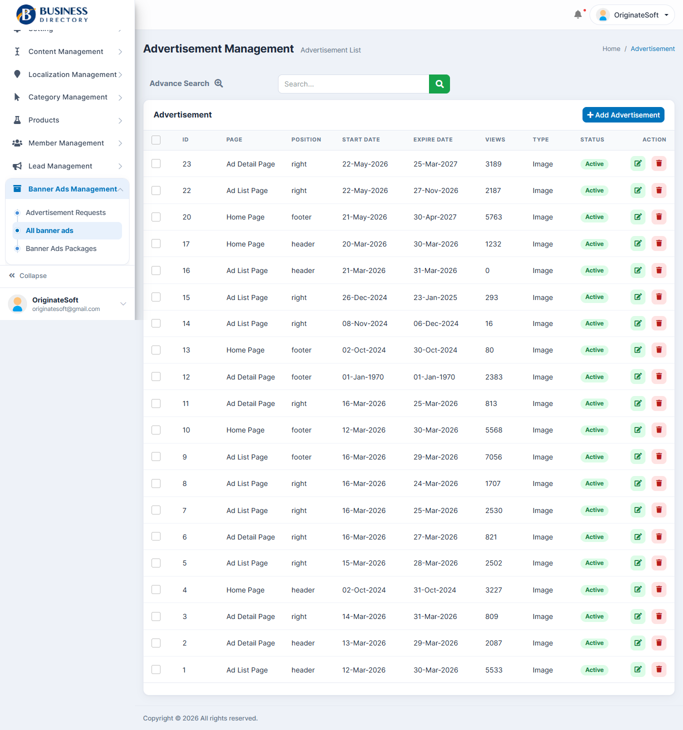The image size is (683, 730).
Task: Click Add Advertisement button
Action: (x=623, y=115)
